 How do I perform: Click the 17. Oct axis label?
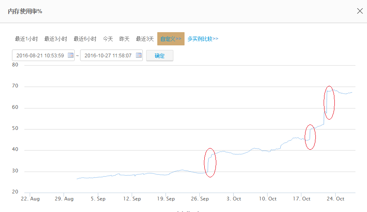pos(301,199)
